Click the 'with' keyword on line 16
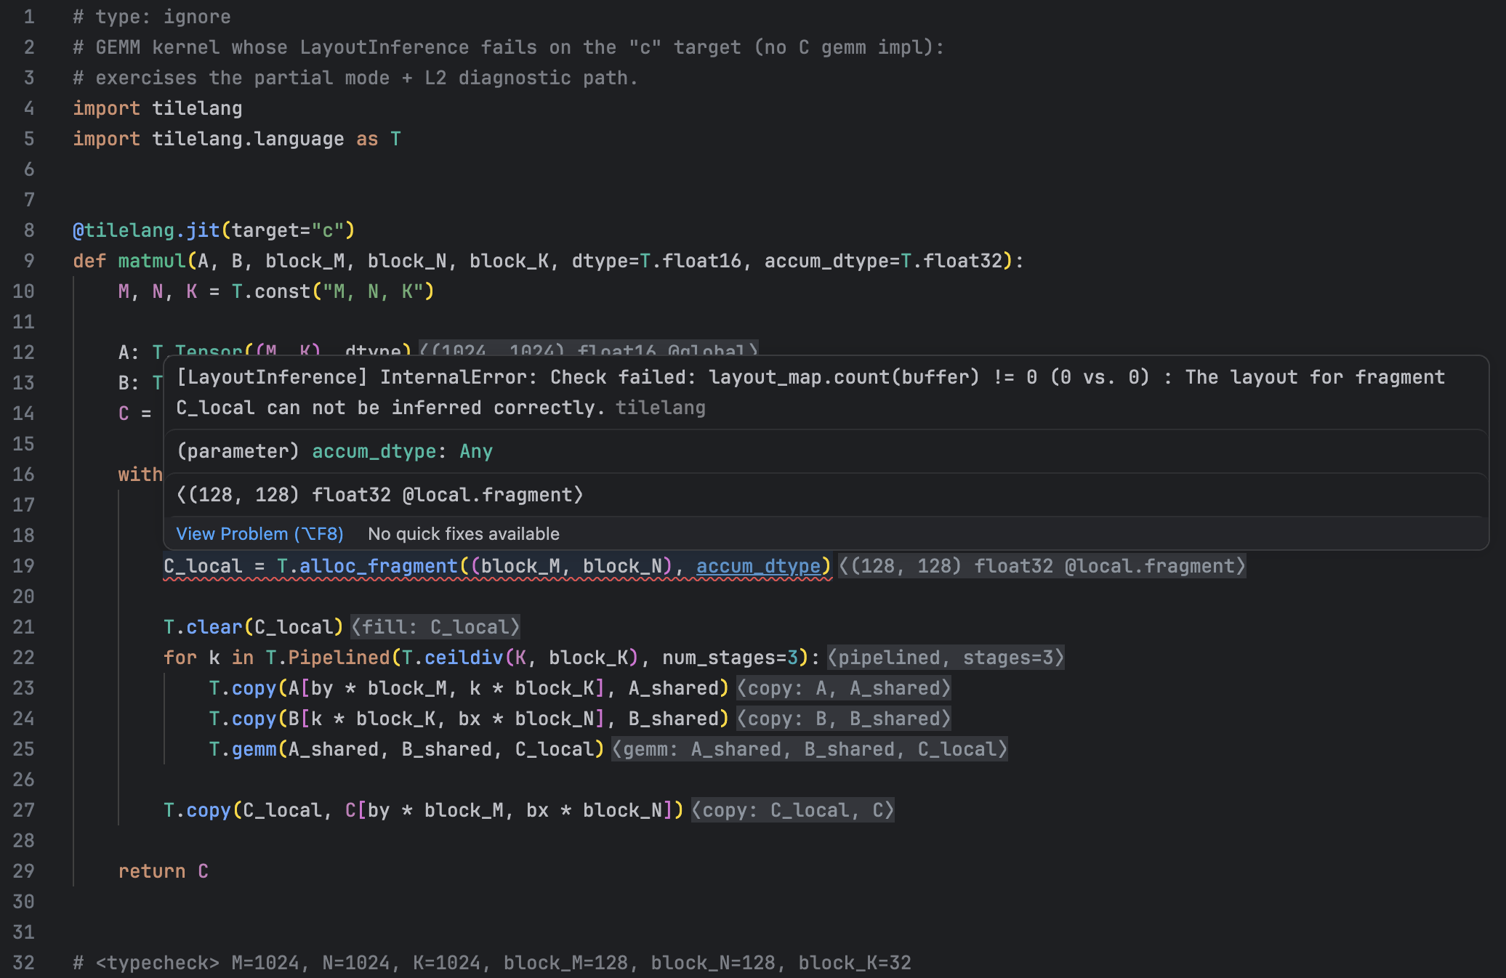 [141, 474]
